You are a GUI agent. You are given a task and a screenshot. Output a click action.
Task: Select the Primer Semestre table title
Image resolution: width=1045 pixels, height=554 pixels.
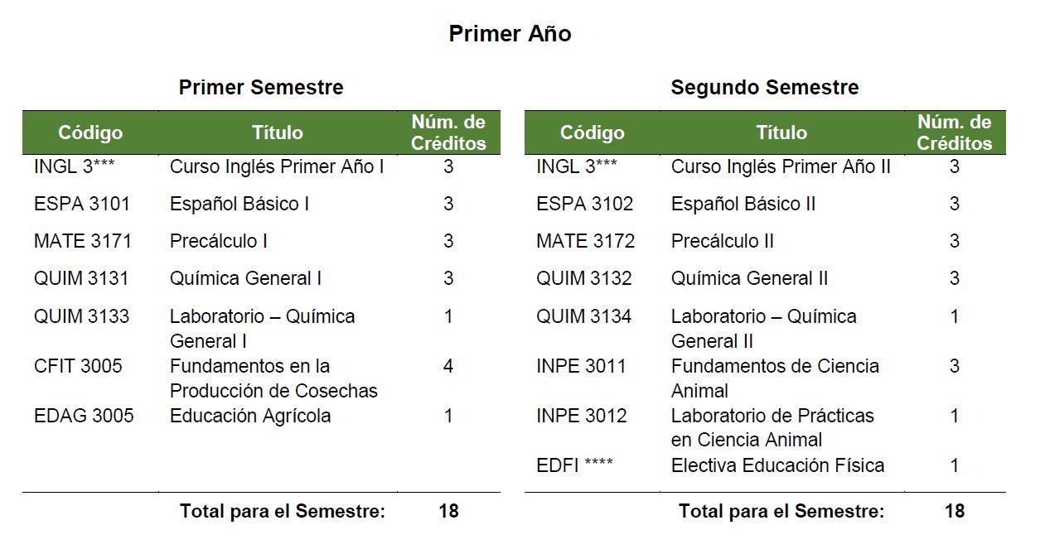(x=261, y=87)
